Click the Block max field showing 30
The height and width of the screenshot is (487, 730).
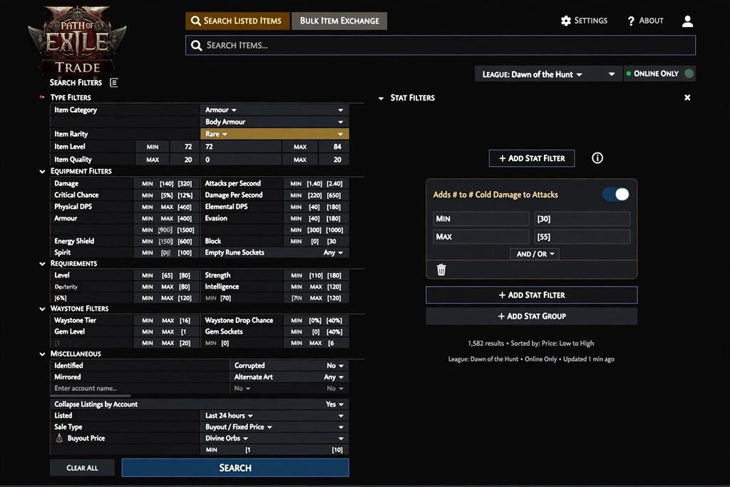331,241
